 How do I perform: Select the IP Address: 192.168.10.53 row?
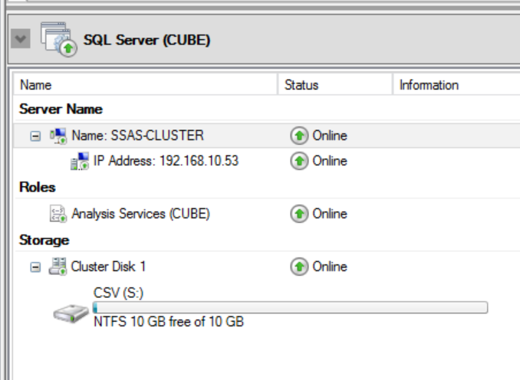click(267, 161)
